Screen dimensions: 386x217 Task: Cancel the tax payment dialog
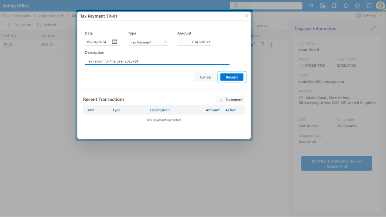click(x=206, y=77)
